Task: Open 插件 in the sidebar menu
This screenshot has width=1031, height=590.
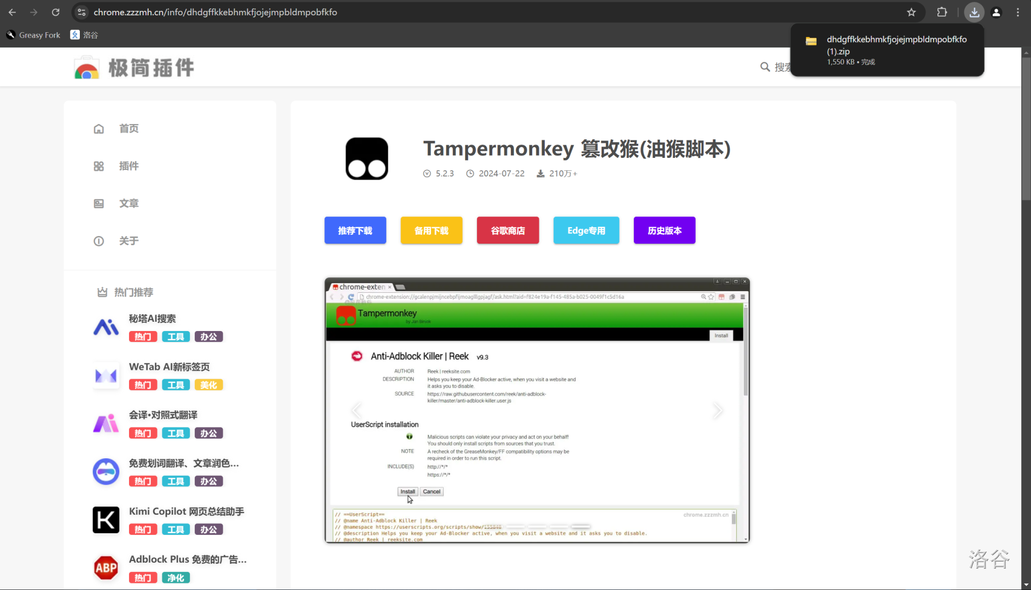Action: (x=129, y=166)
